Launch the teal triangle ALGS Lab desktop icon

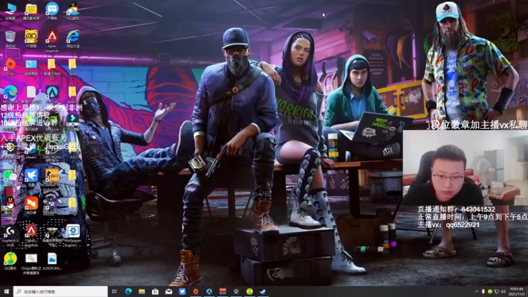52,94
